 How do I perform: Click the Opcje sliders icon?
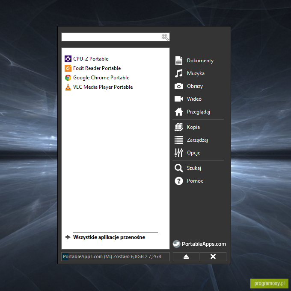tap(179, 153)
